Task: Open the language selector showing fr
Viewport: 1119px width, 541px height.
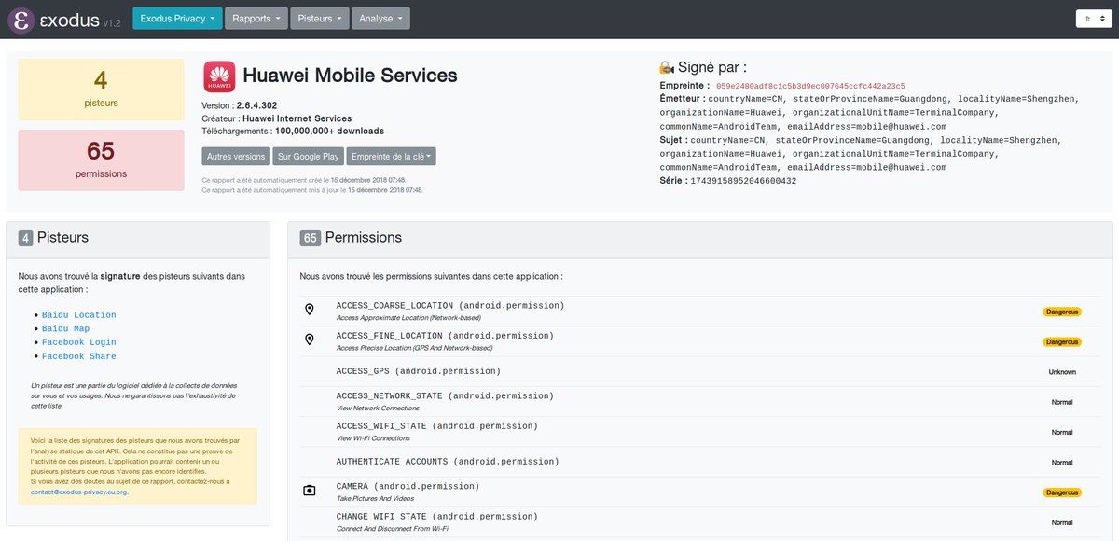Action: [1093, 19]
